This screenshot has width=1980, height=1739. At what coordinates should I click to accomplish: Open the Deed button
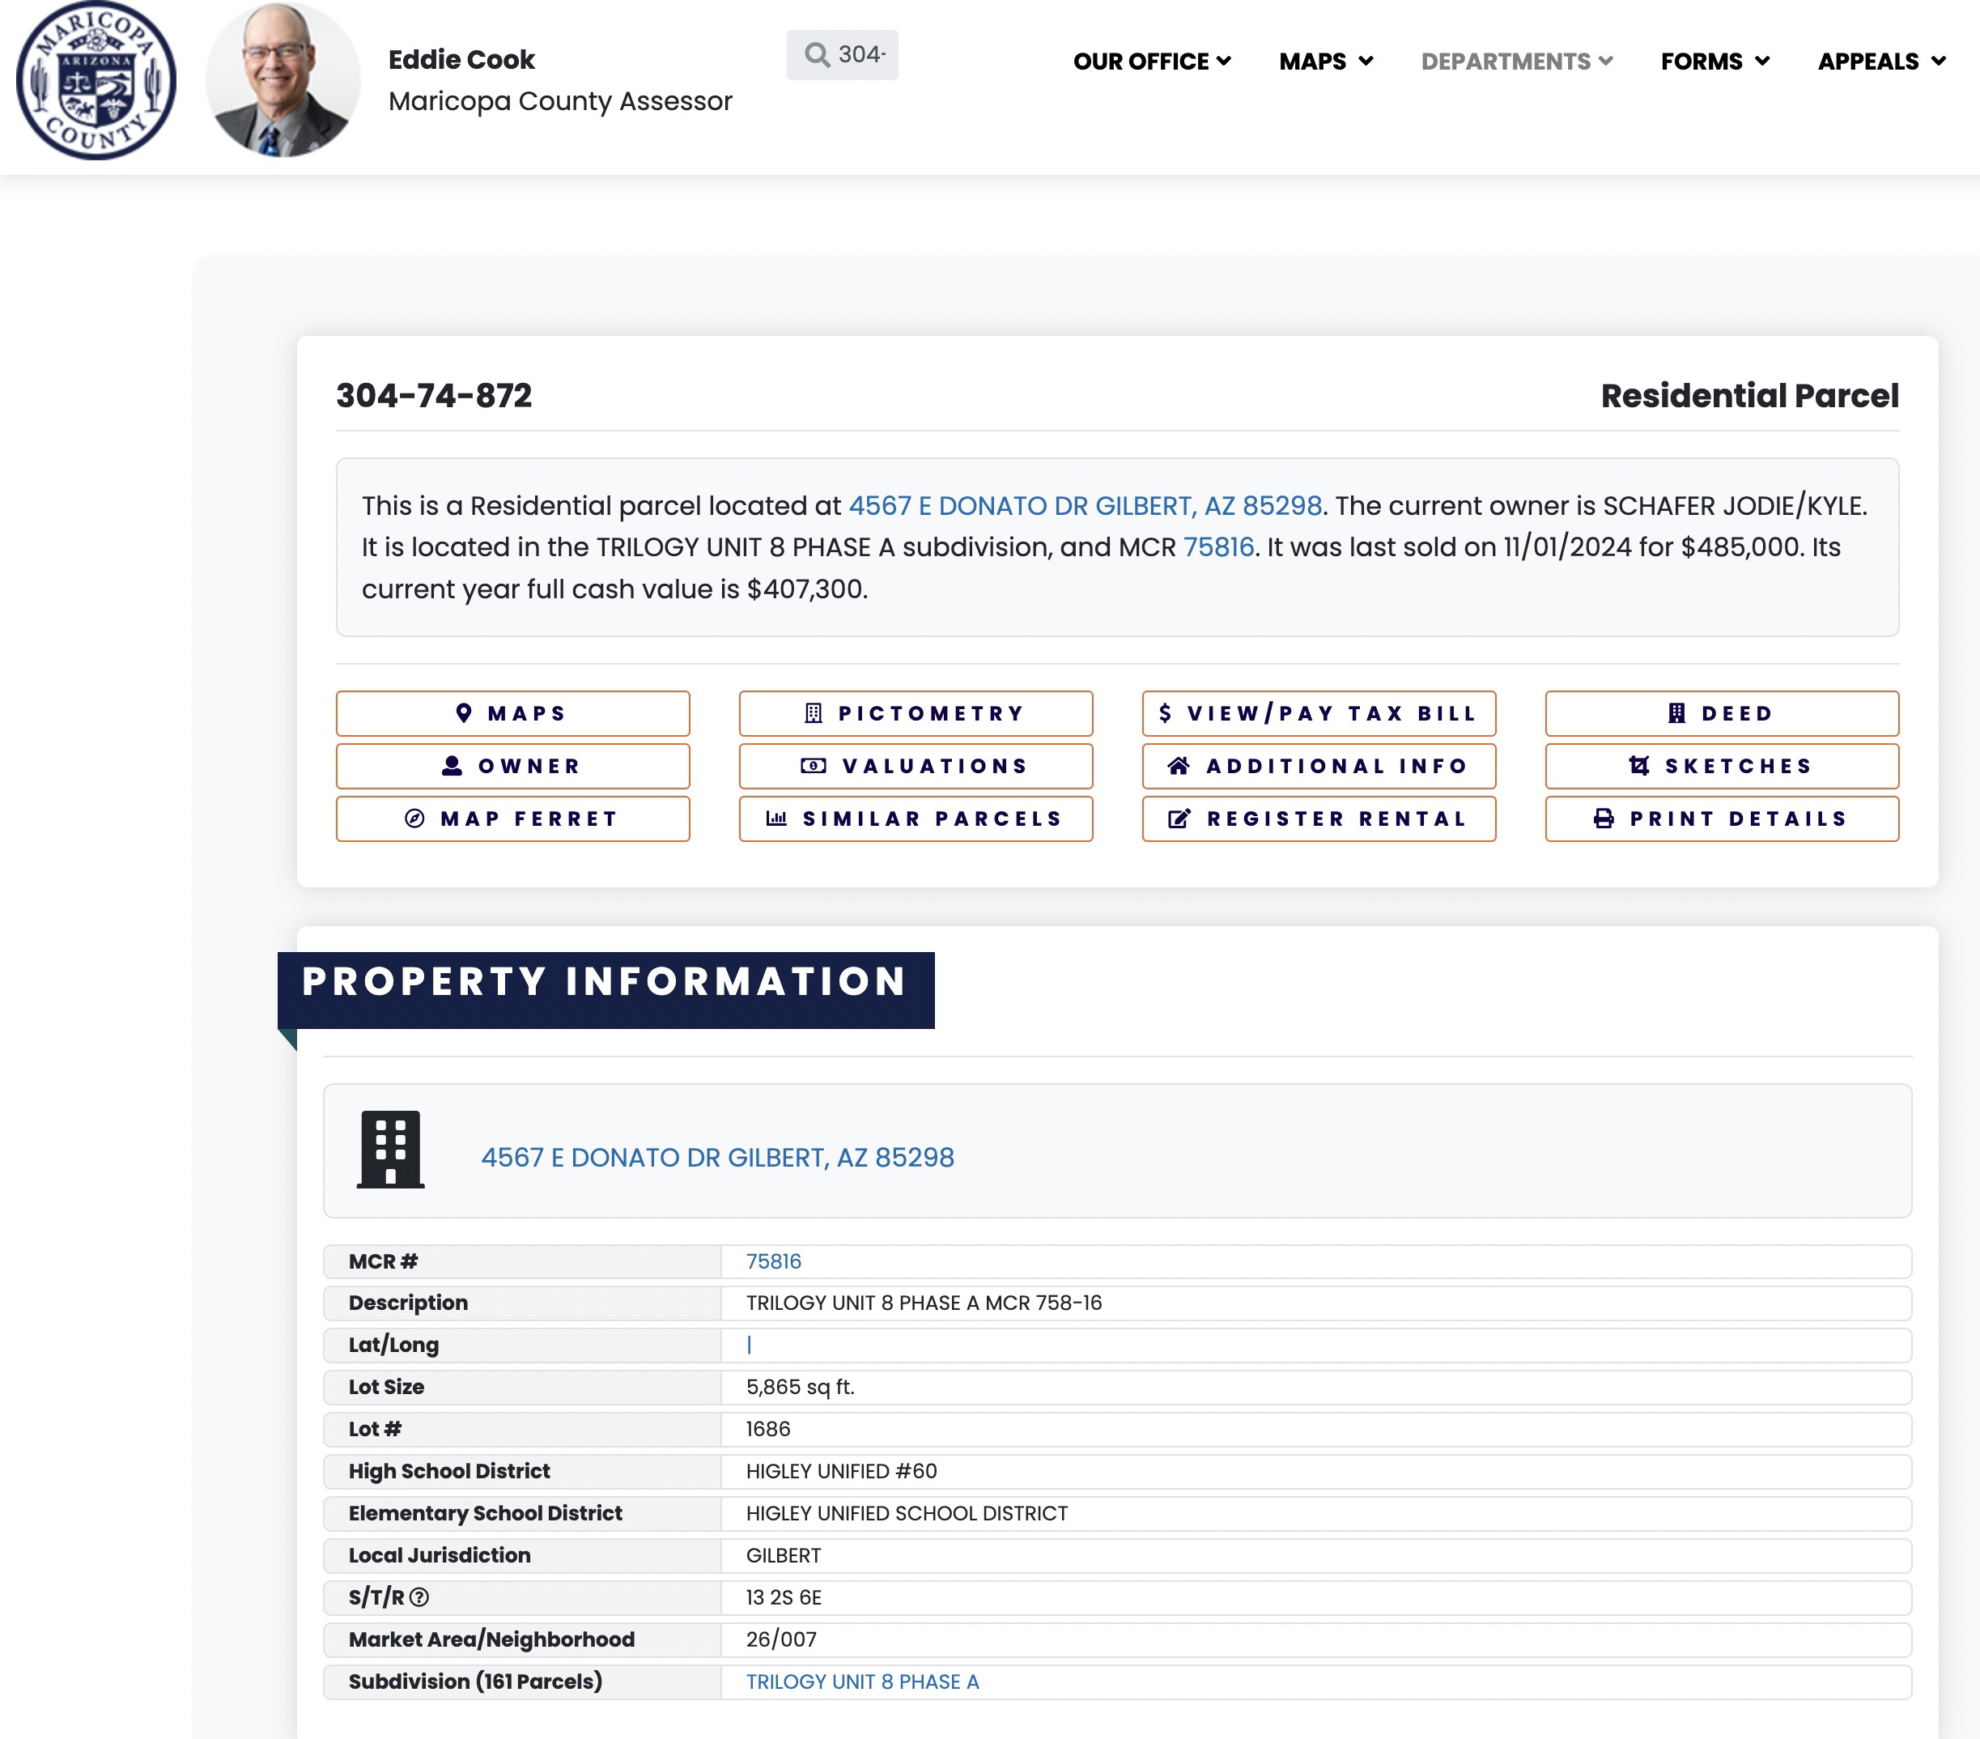tap(1721, 713)
